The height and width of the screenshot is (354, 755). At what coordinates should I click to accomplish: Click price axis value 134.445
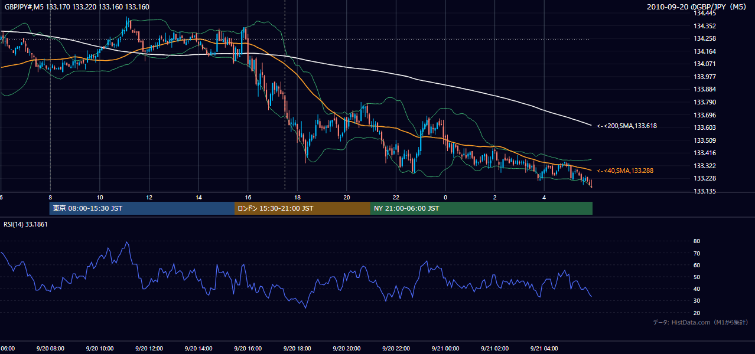704,13
